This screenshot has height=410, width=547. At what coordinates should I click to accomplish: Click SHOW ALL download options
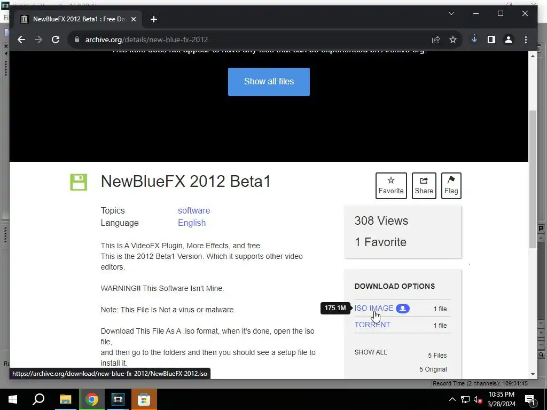371,352
